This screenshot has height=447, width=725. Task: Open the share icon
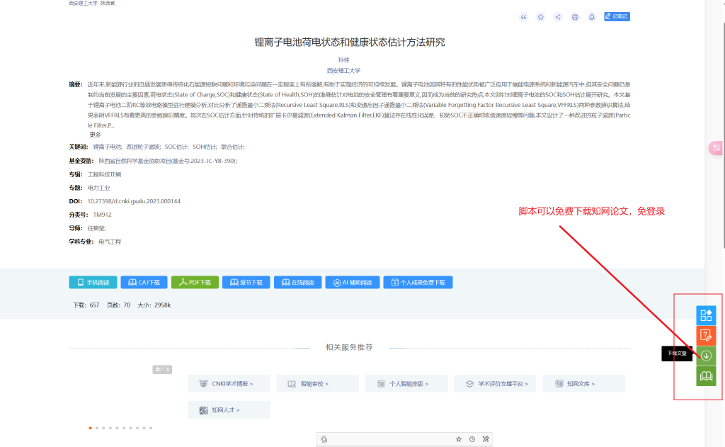click(x=557, y=17)
